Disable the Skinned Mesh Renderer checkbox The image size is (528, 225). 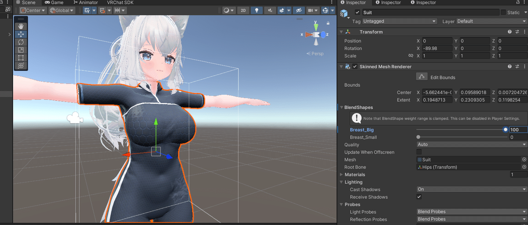[355, 66]
